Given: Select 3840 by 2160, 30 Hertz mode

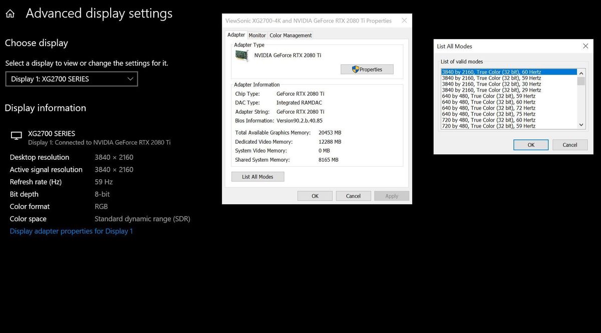Looking at the screenshot, I should click(509, 84).
